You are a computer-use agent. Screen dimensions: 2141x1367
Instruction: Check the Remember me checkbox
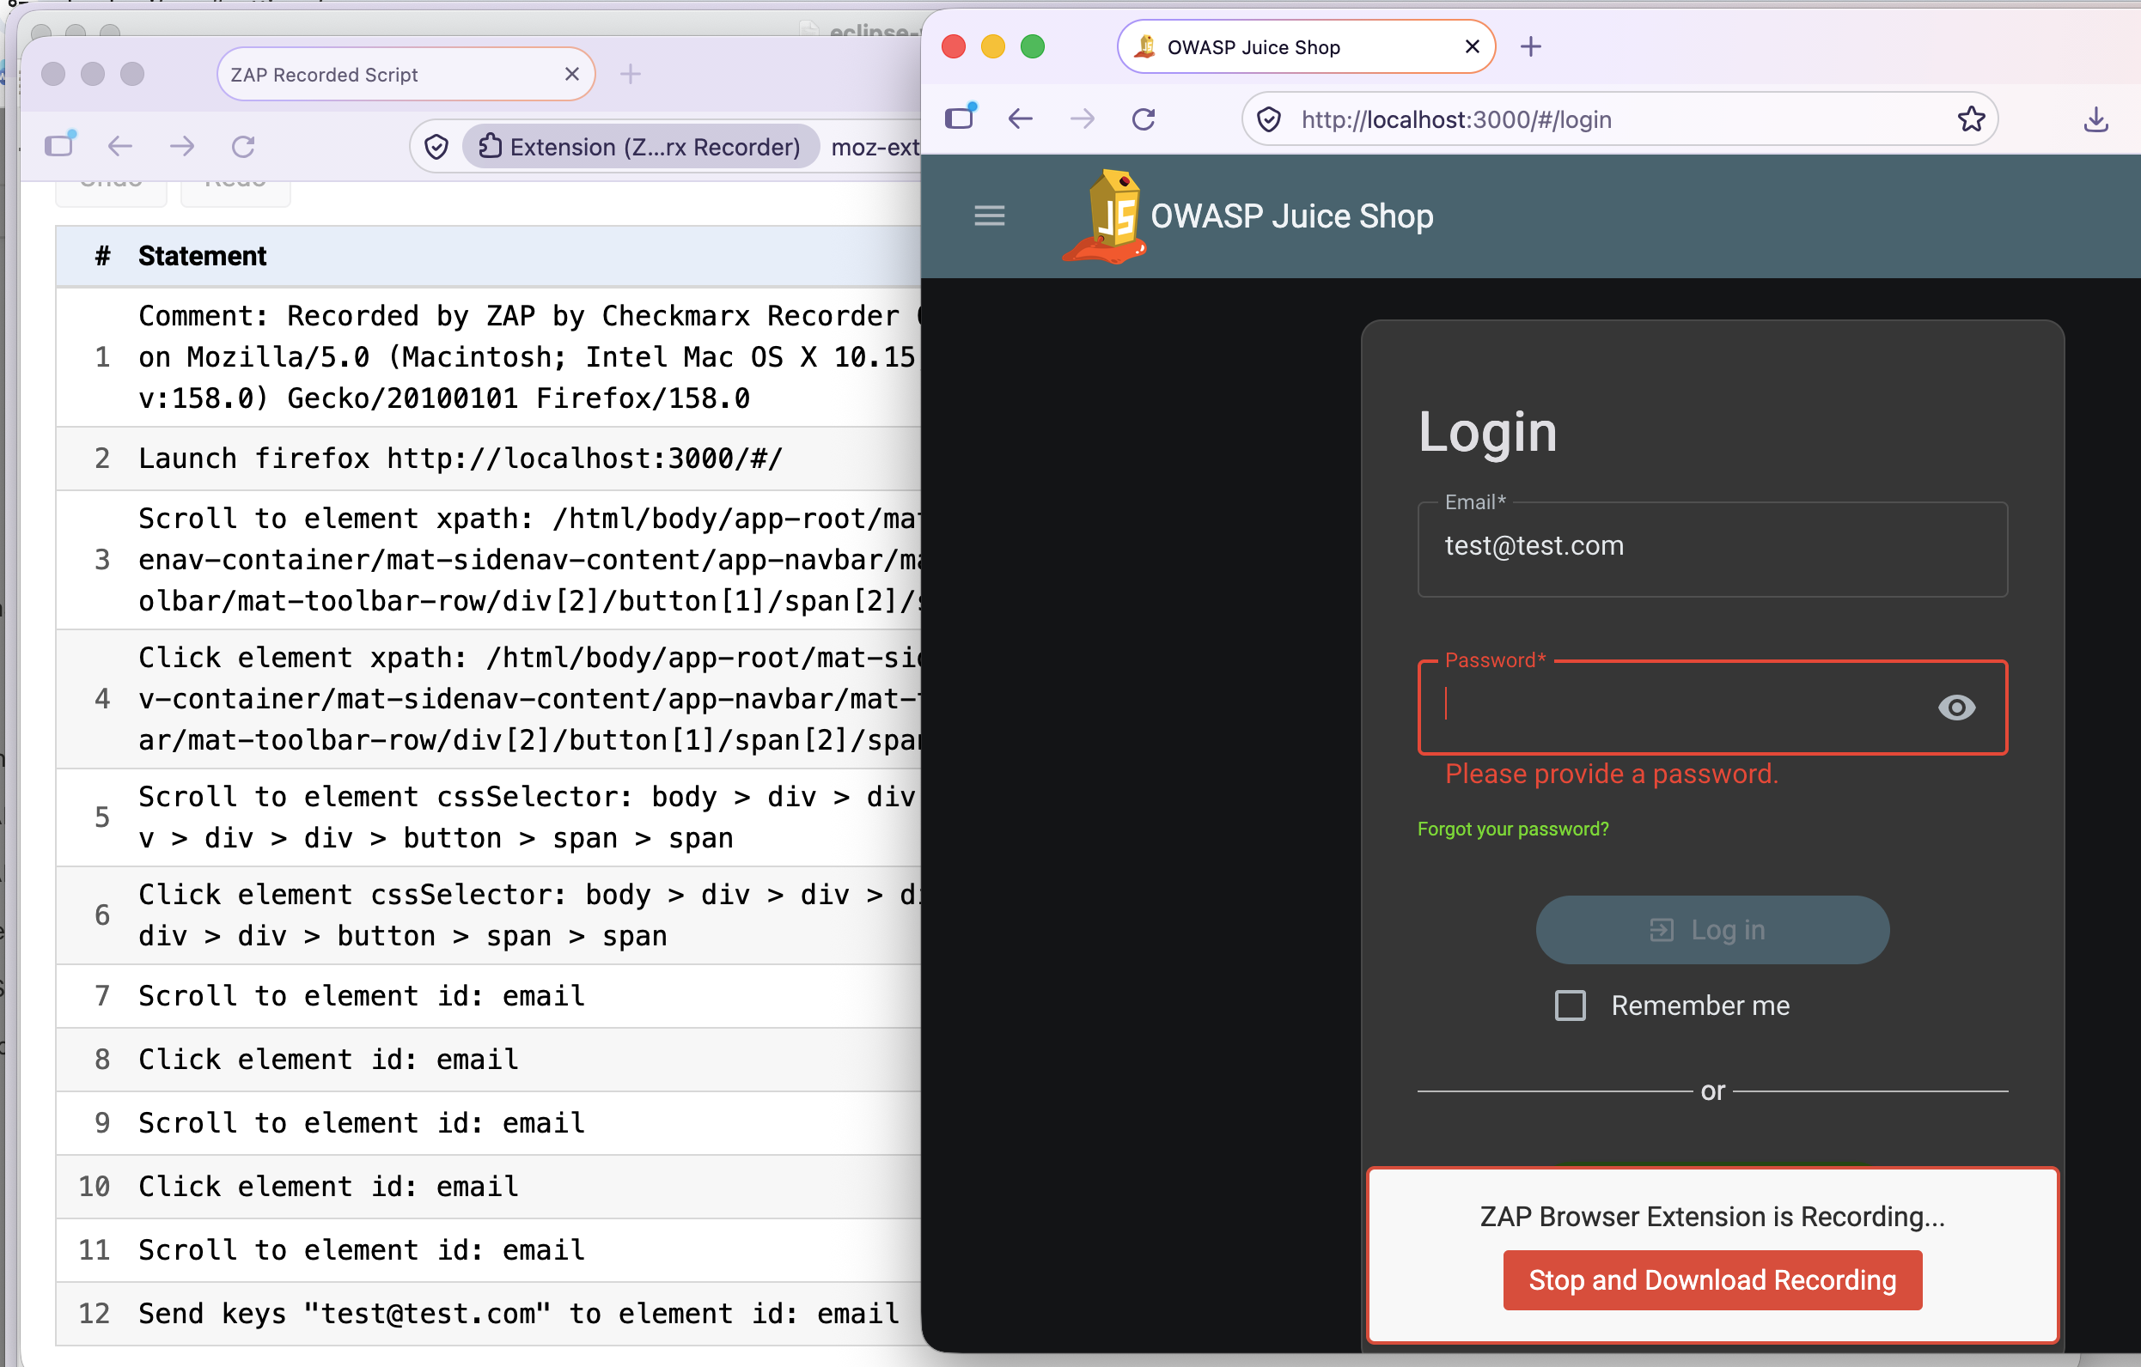(1571, 1006)
